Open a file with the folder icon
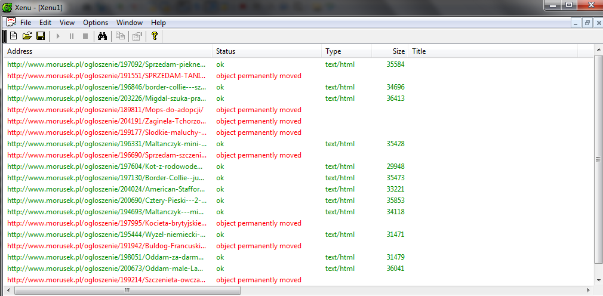Screen dimensions: 603x296 pos(27,36)
